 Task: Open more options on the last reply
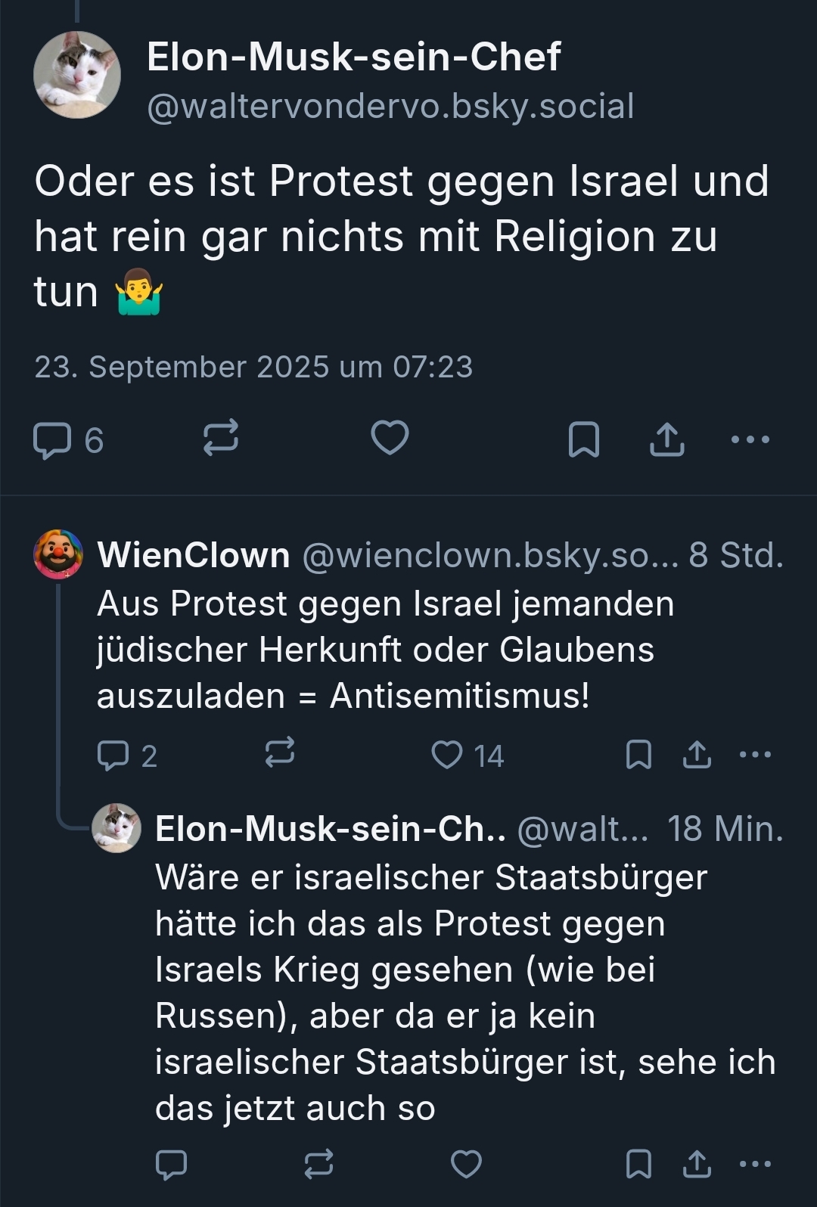point(755,1165)
